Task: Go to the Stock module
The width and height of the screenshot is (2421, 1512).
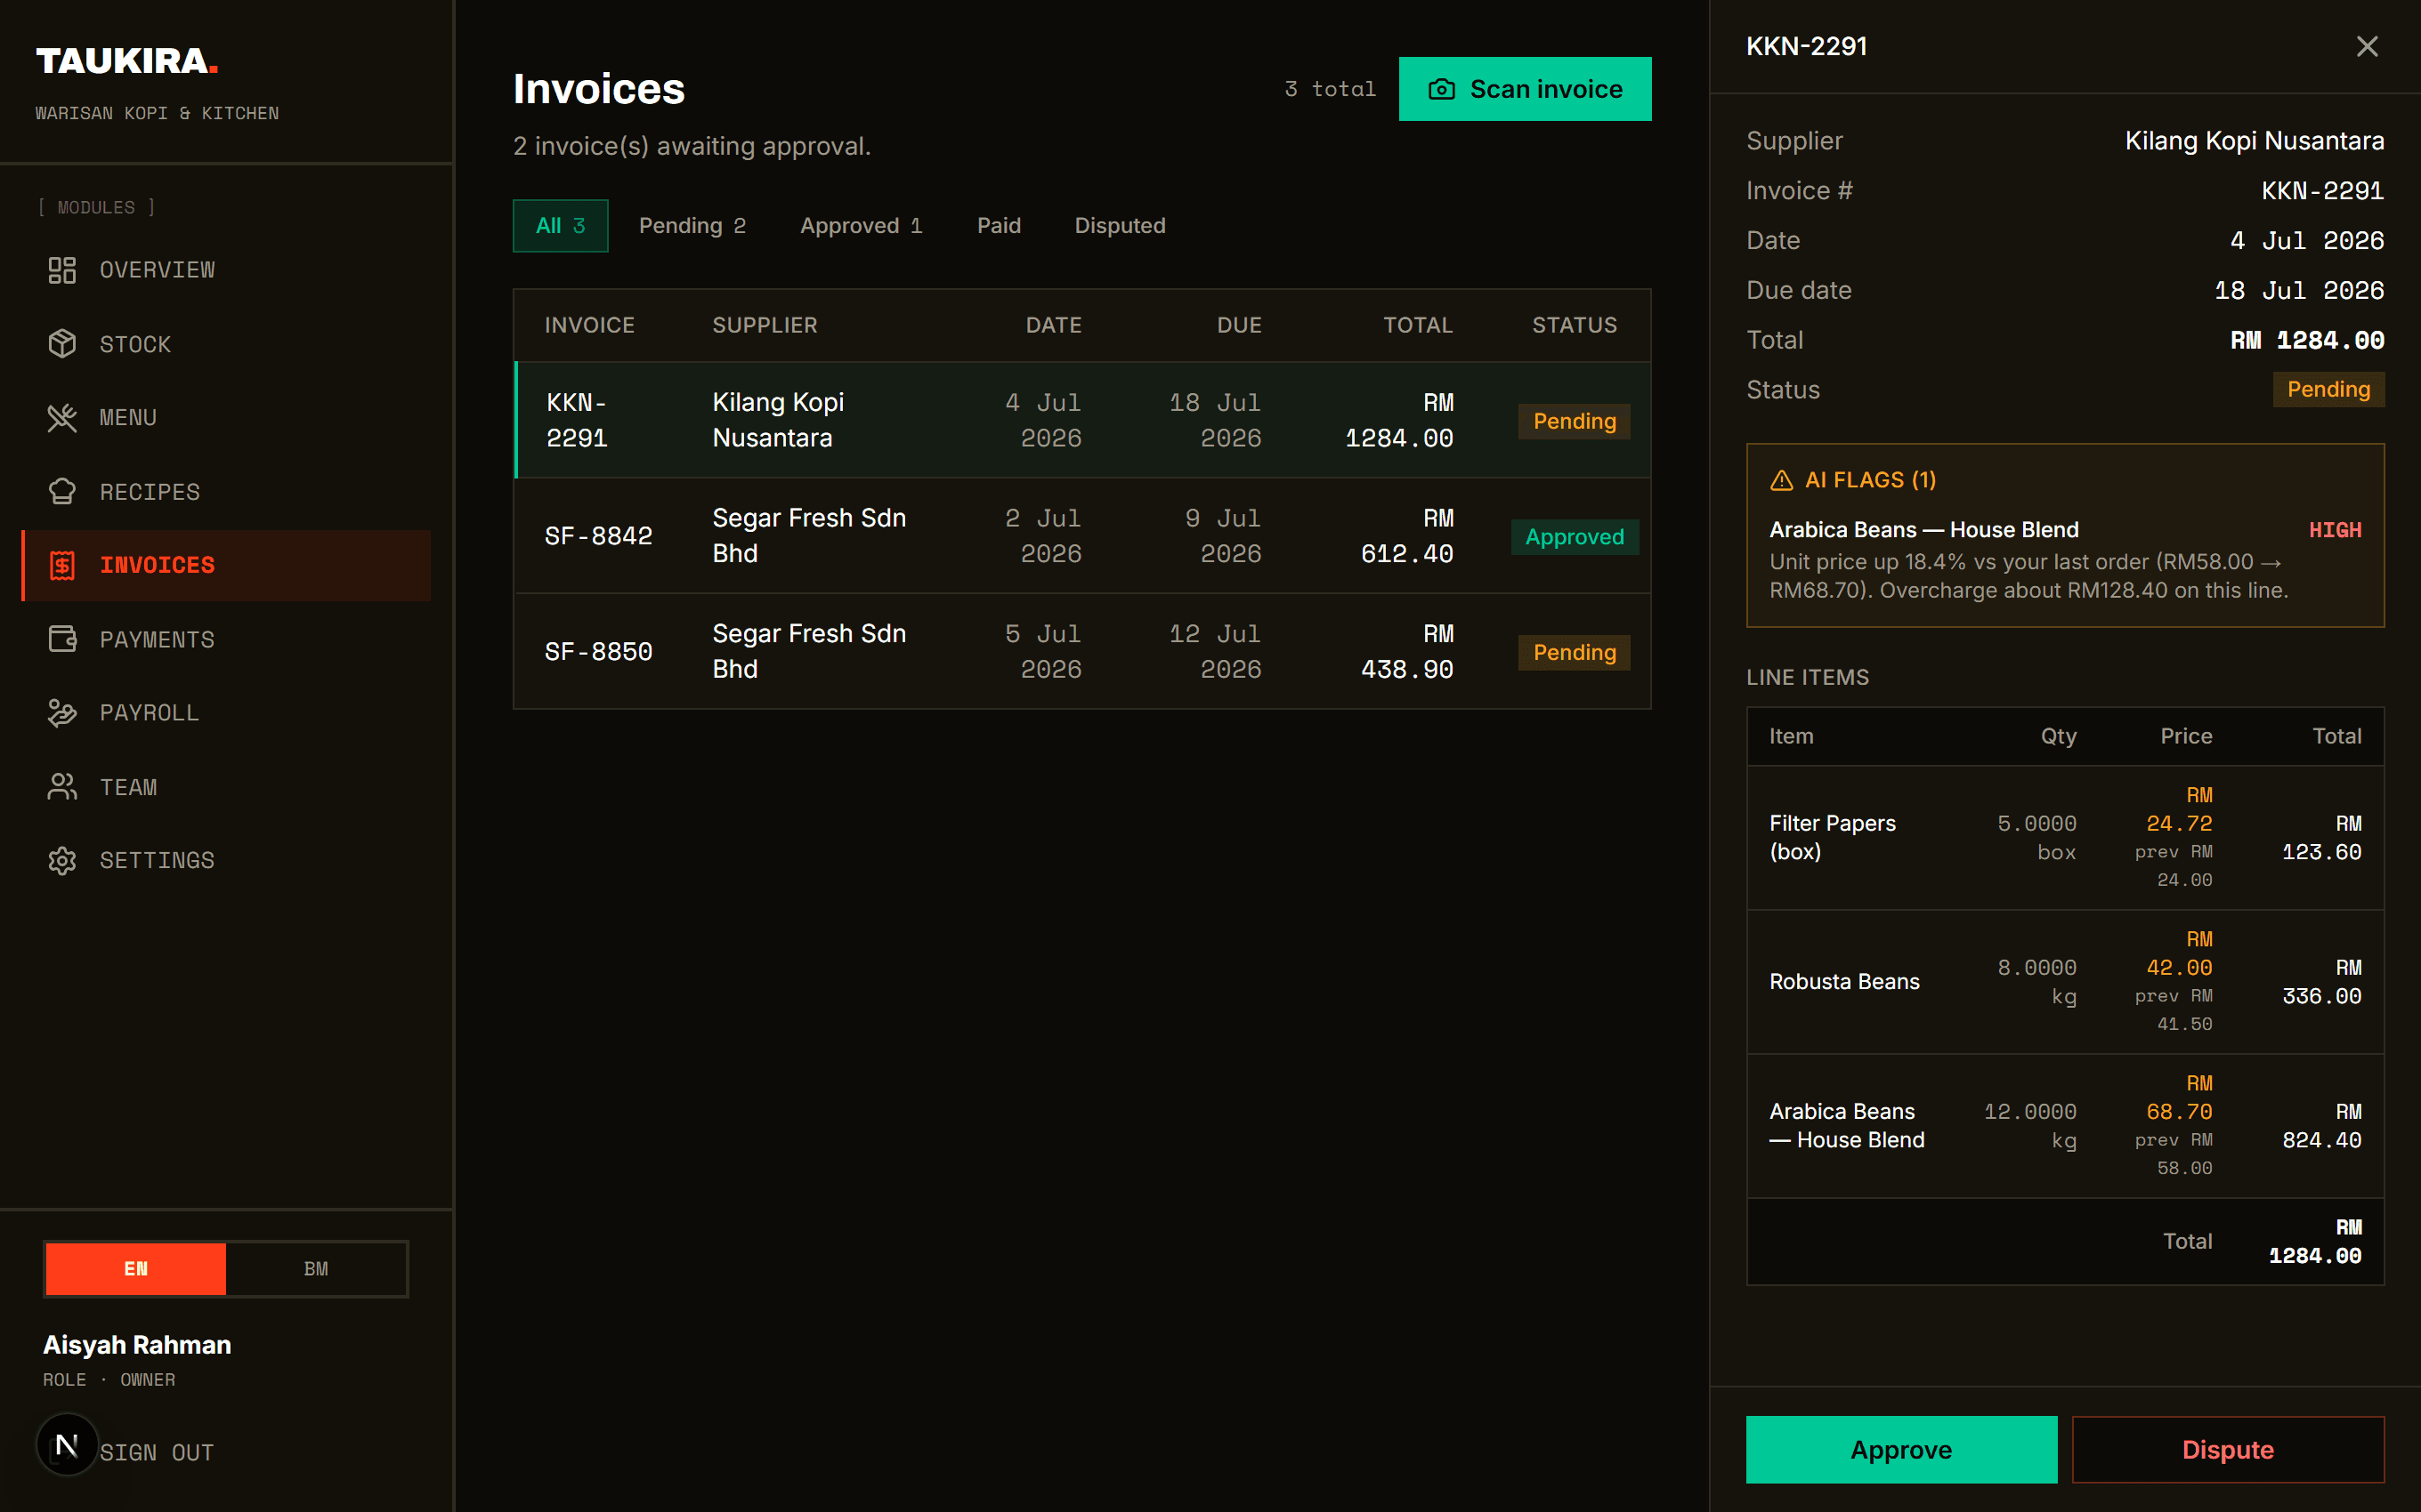Action: point(226,344)
